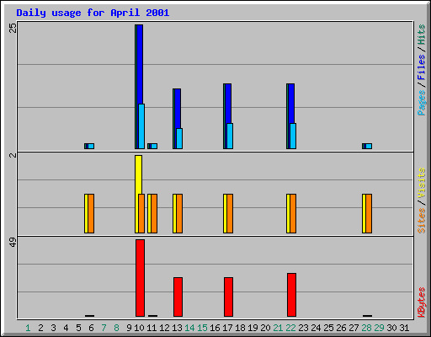The height and width of the screenshot is (337, 431).
Task: Select day "3" on the x-axis
Action: (x=53, y=328)
